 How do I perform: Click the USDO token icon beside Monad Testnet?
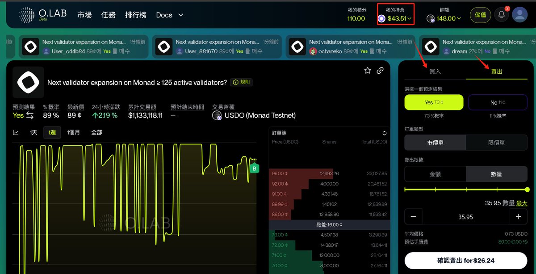(x=217, y=115)
